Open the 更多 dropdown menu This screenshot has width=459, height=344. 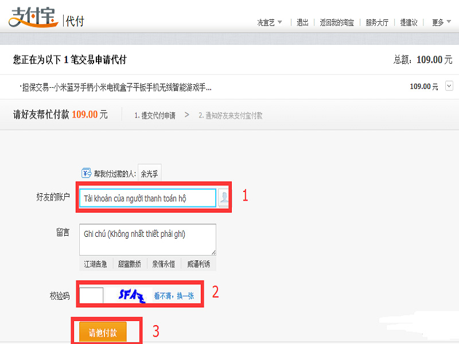click(441, 22)
